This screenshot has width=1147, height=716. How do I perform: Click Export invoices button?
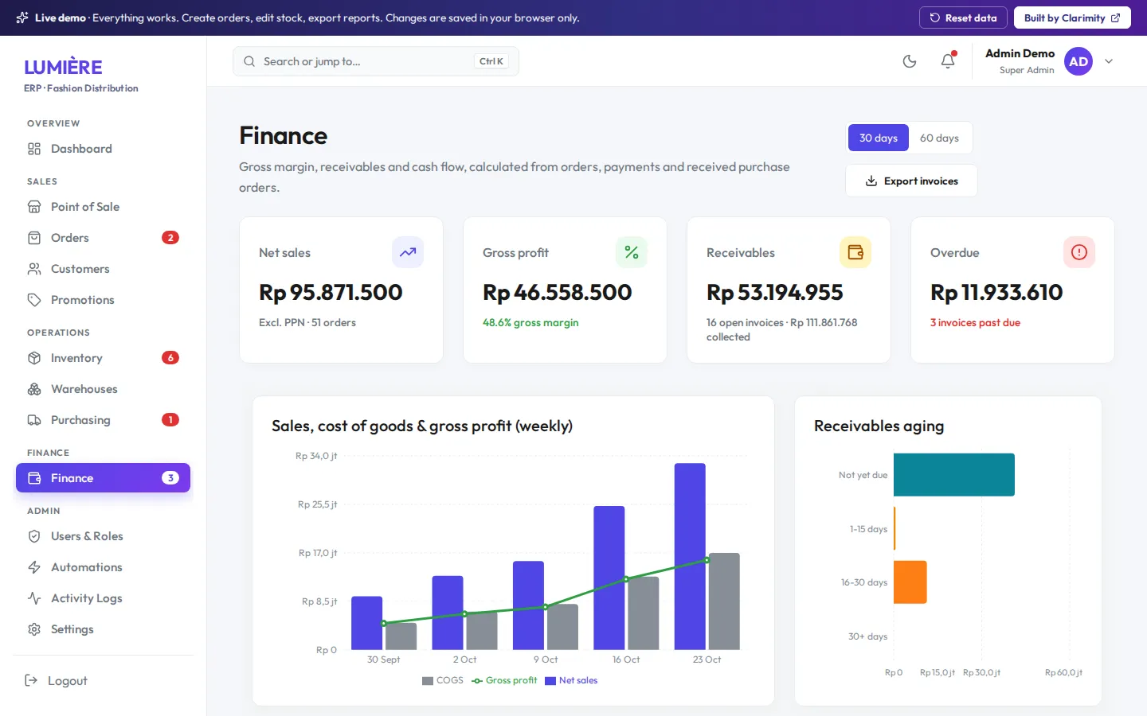click(x=911, y=181)
